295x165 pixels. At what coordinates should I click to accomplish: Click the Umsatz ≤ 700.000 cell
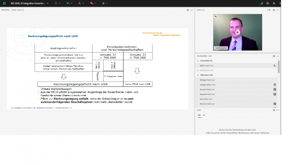coord(138,56)
